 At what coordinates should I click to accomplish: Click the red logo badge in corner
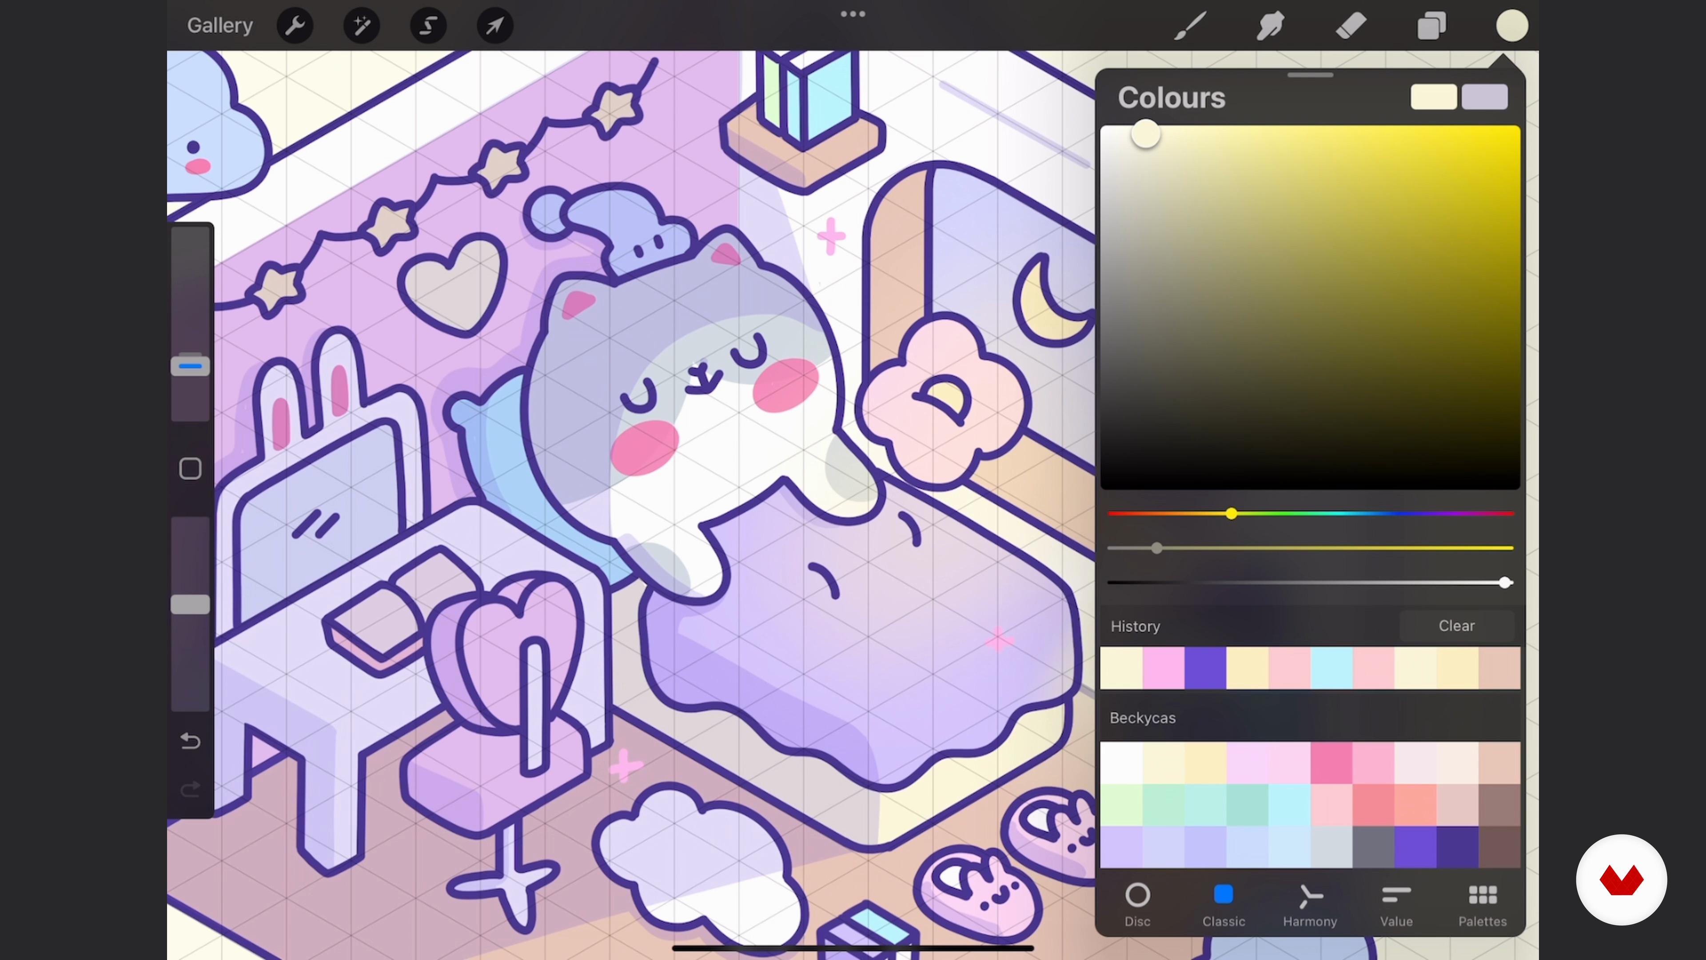pos(1621,880)
